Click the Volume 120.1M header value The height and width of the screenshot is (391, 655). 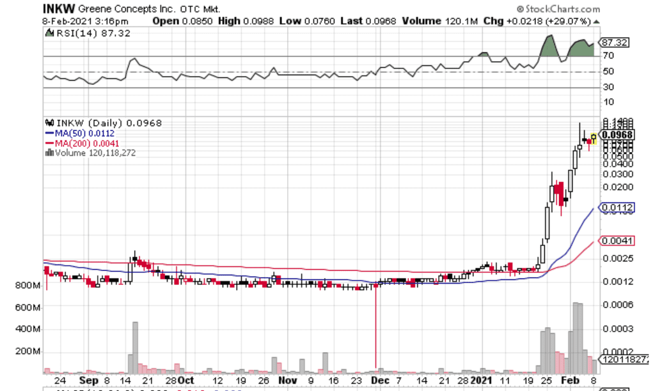pyautogui.click(x=440, y=21)
